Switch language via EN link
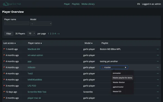The height and width of the screenshot is (102, 163). (x=139, y=4)
